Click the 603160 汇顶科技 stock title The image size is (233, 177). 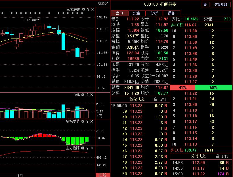[x=160, y=4]
